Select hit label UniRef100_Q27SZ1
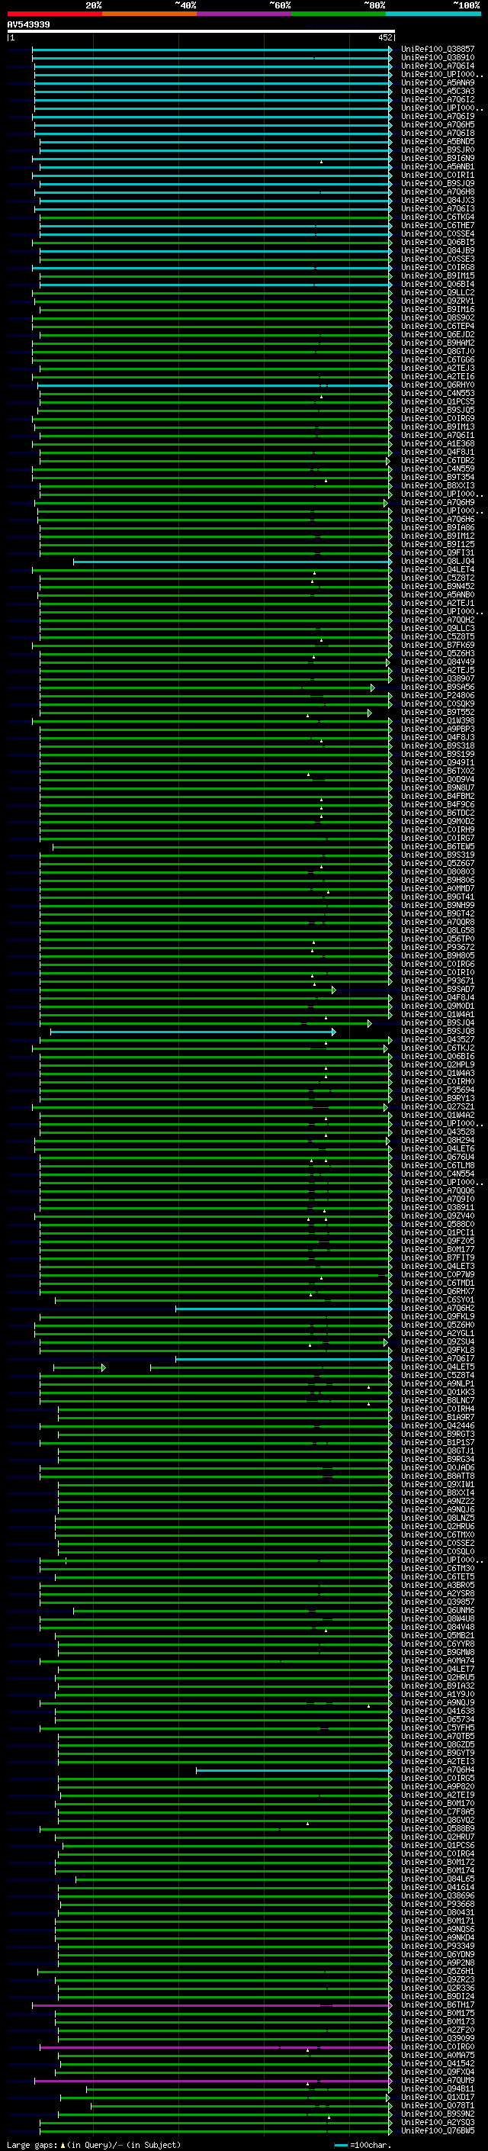Viewport: 488px width, 2151px height. coord(438,1106)
